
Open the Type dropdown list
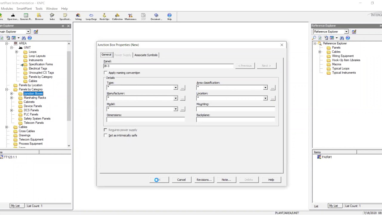pos(175,87)
